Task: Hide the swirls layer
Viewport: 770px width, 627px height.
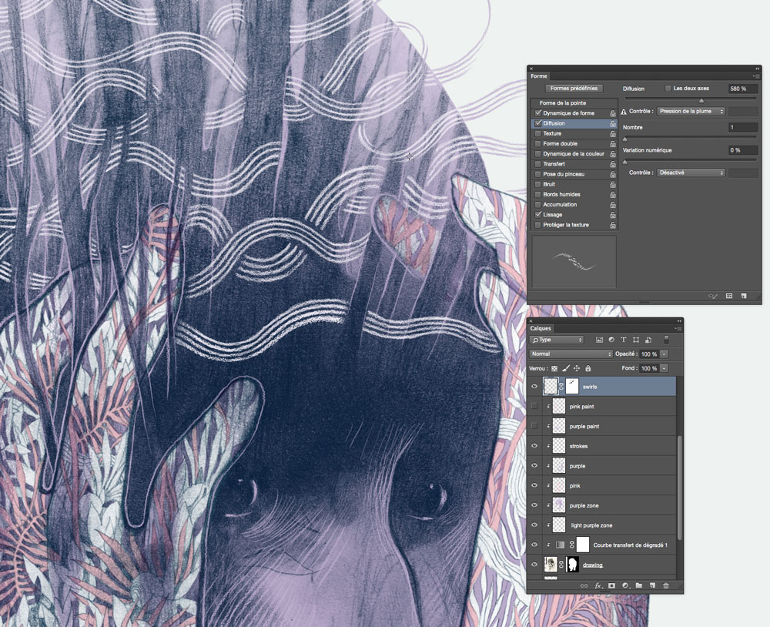Action: 534,387
